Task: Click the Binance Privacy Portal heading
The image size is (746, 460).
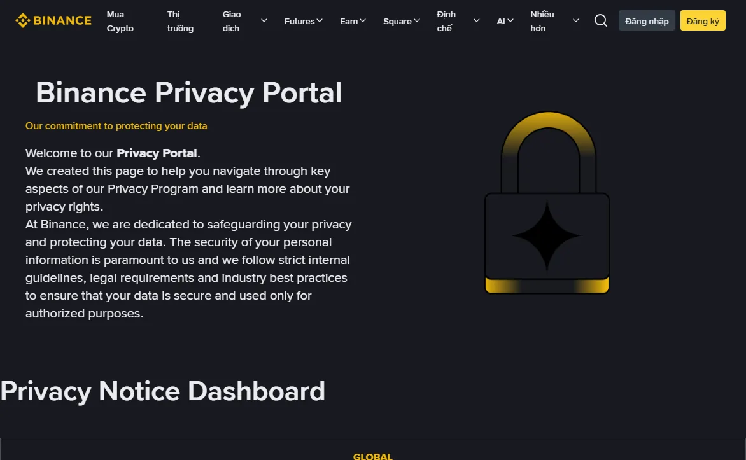Action: point(189,93)
